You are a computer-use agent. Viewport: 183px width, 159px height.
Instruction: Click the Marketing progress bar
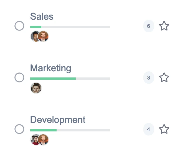(x=70, y=79)
